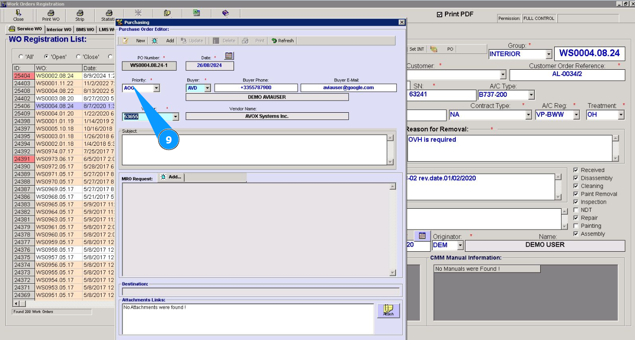Click the SN field showing 63241
The height and width of the screenshot is (340, 635).
click(x=441, y=95)
